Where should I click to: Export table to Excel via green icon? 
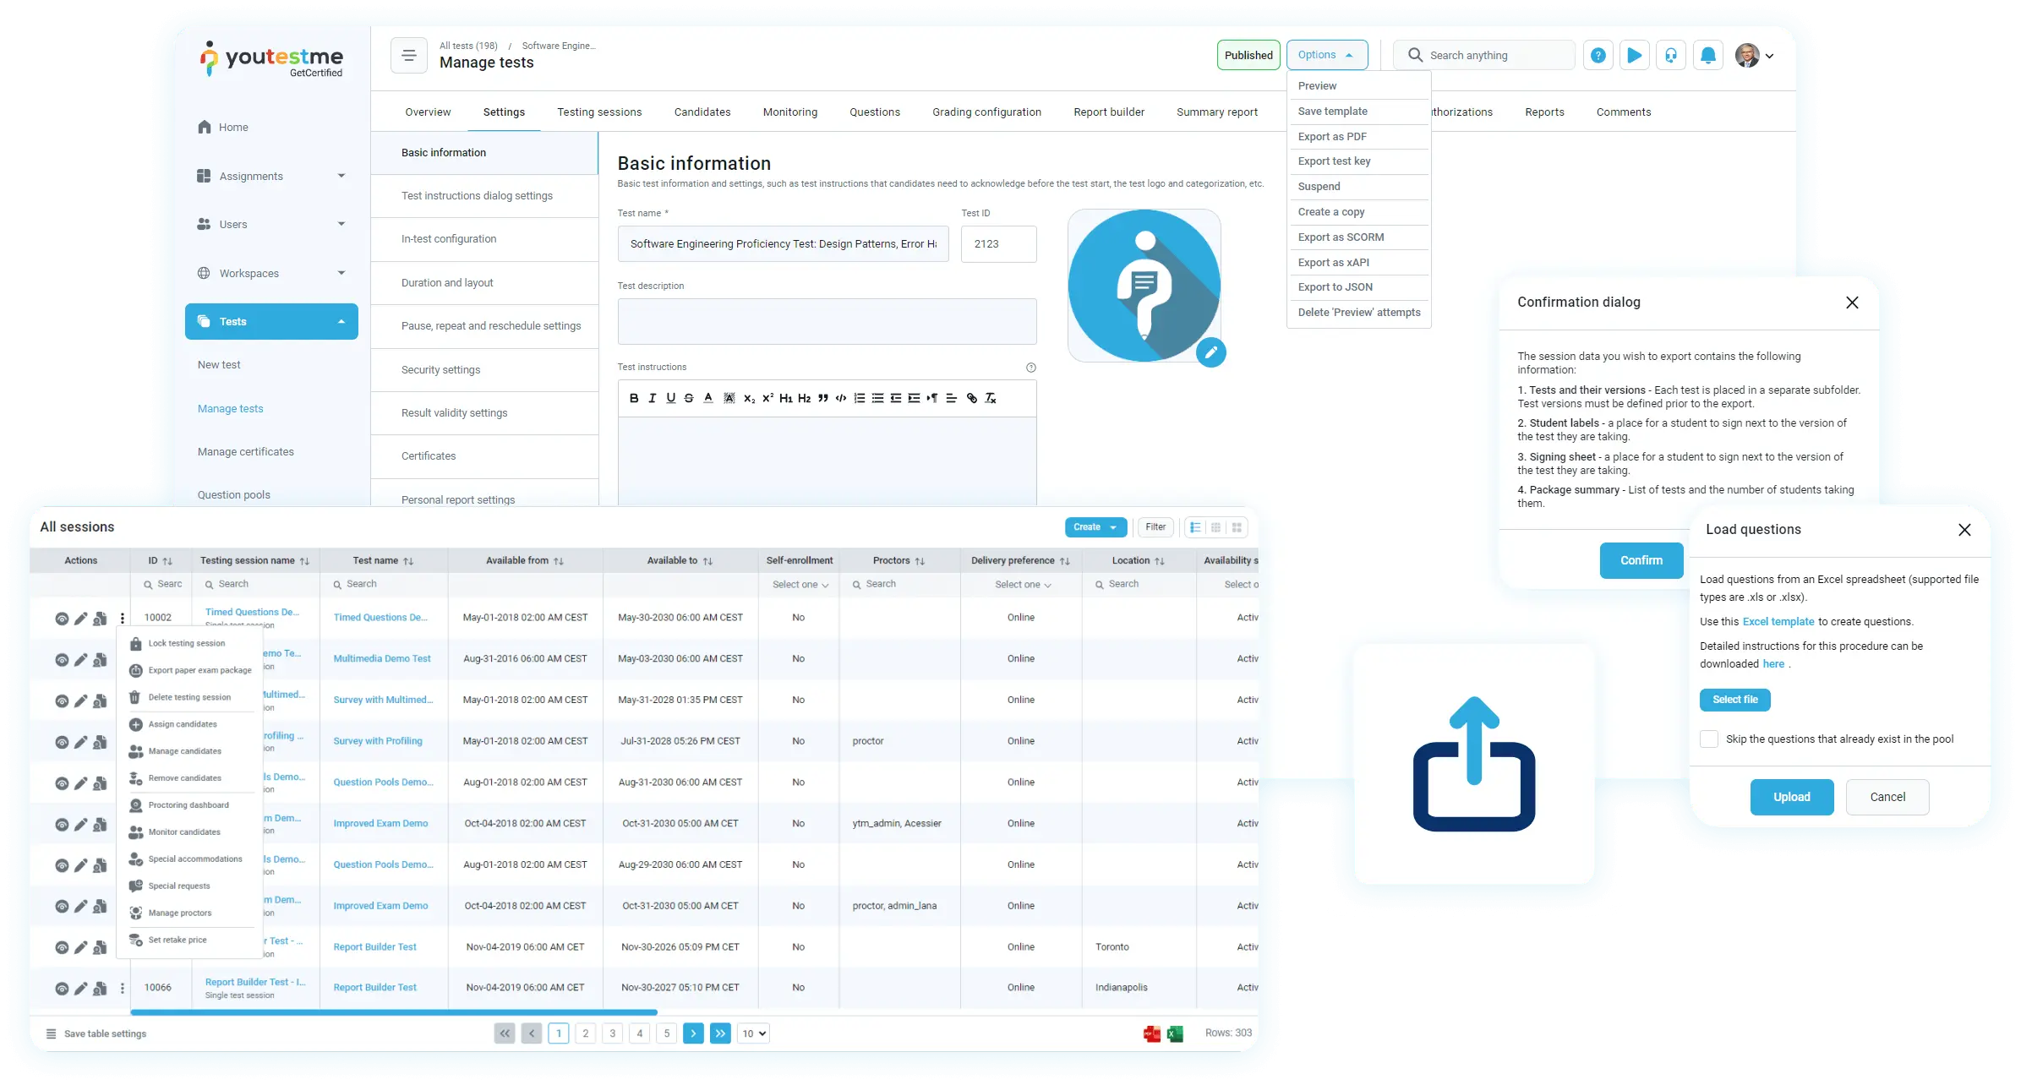(x=1175, y=1033)
